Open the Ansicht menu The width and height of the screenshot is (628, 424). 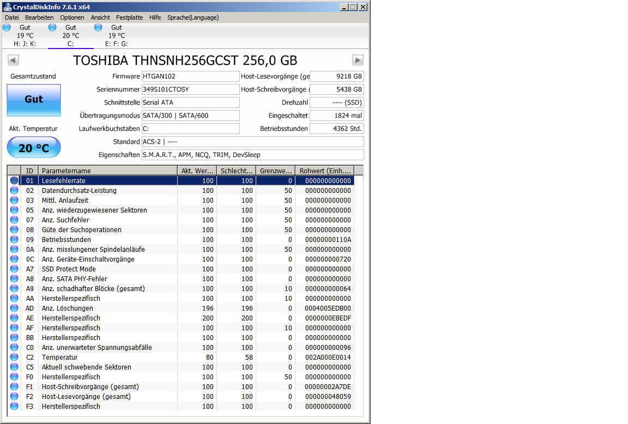[x=100, y=17]
